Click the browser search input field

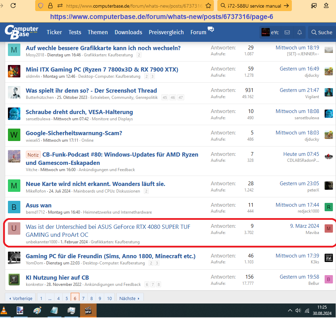(254, 6)
